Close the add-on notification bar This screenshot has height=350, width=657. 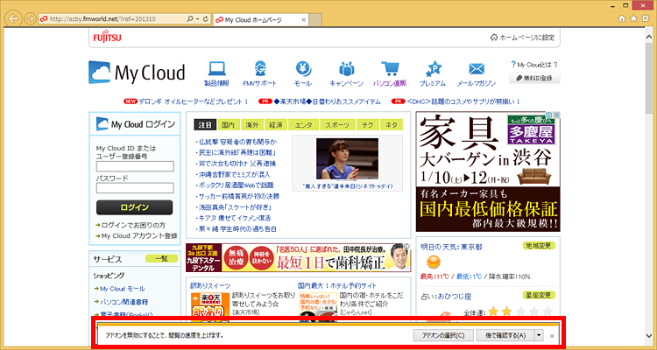[x=551, y=336]
